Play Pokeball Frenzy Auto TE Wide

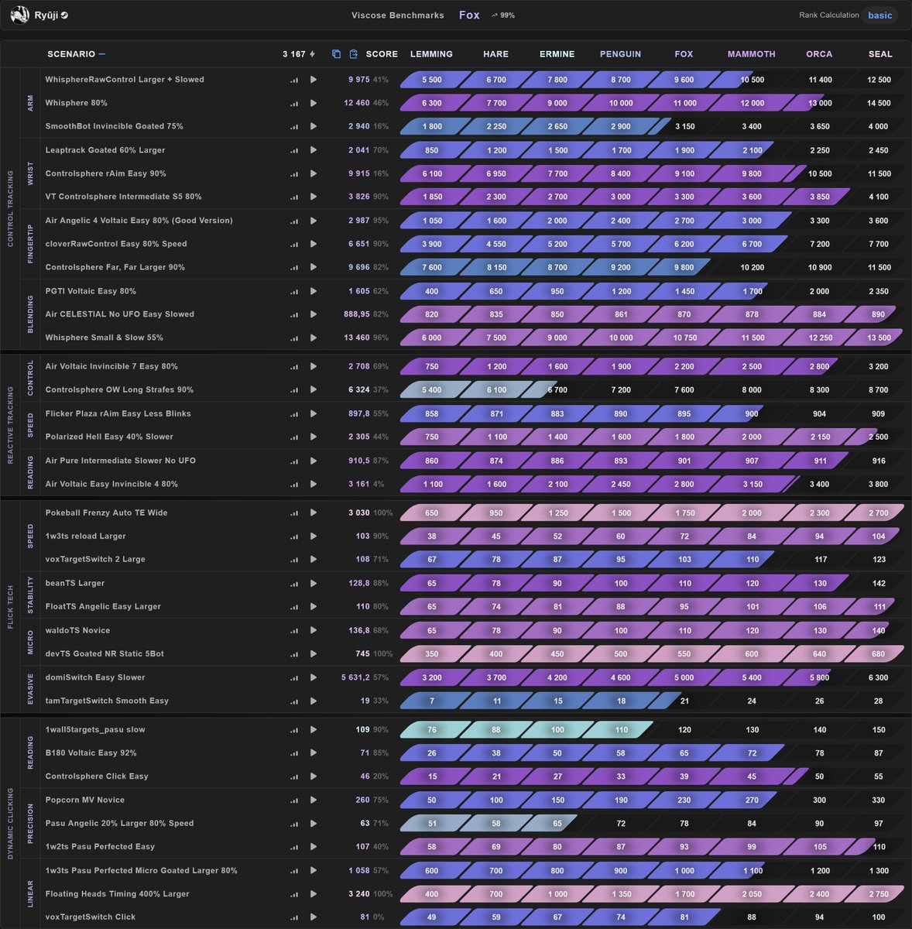point(314,512)
